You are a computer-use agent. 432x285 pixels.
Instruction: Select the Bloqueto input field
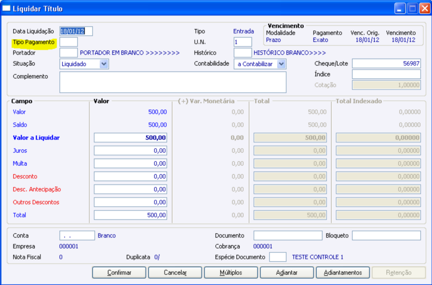tap(386, 236)
